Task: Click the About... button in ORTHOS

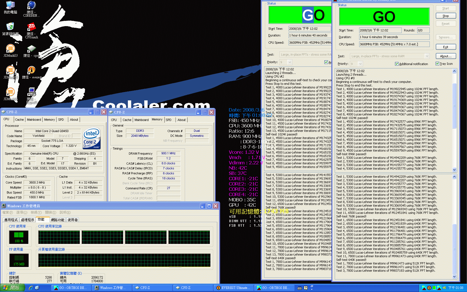Action: click(446, 56)
